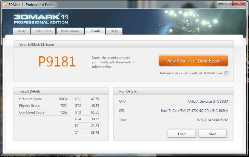Click the 3DMark 11 title bar icon
Image resolution: width=249 pixels, height=157 pixels.
point(5,5)
